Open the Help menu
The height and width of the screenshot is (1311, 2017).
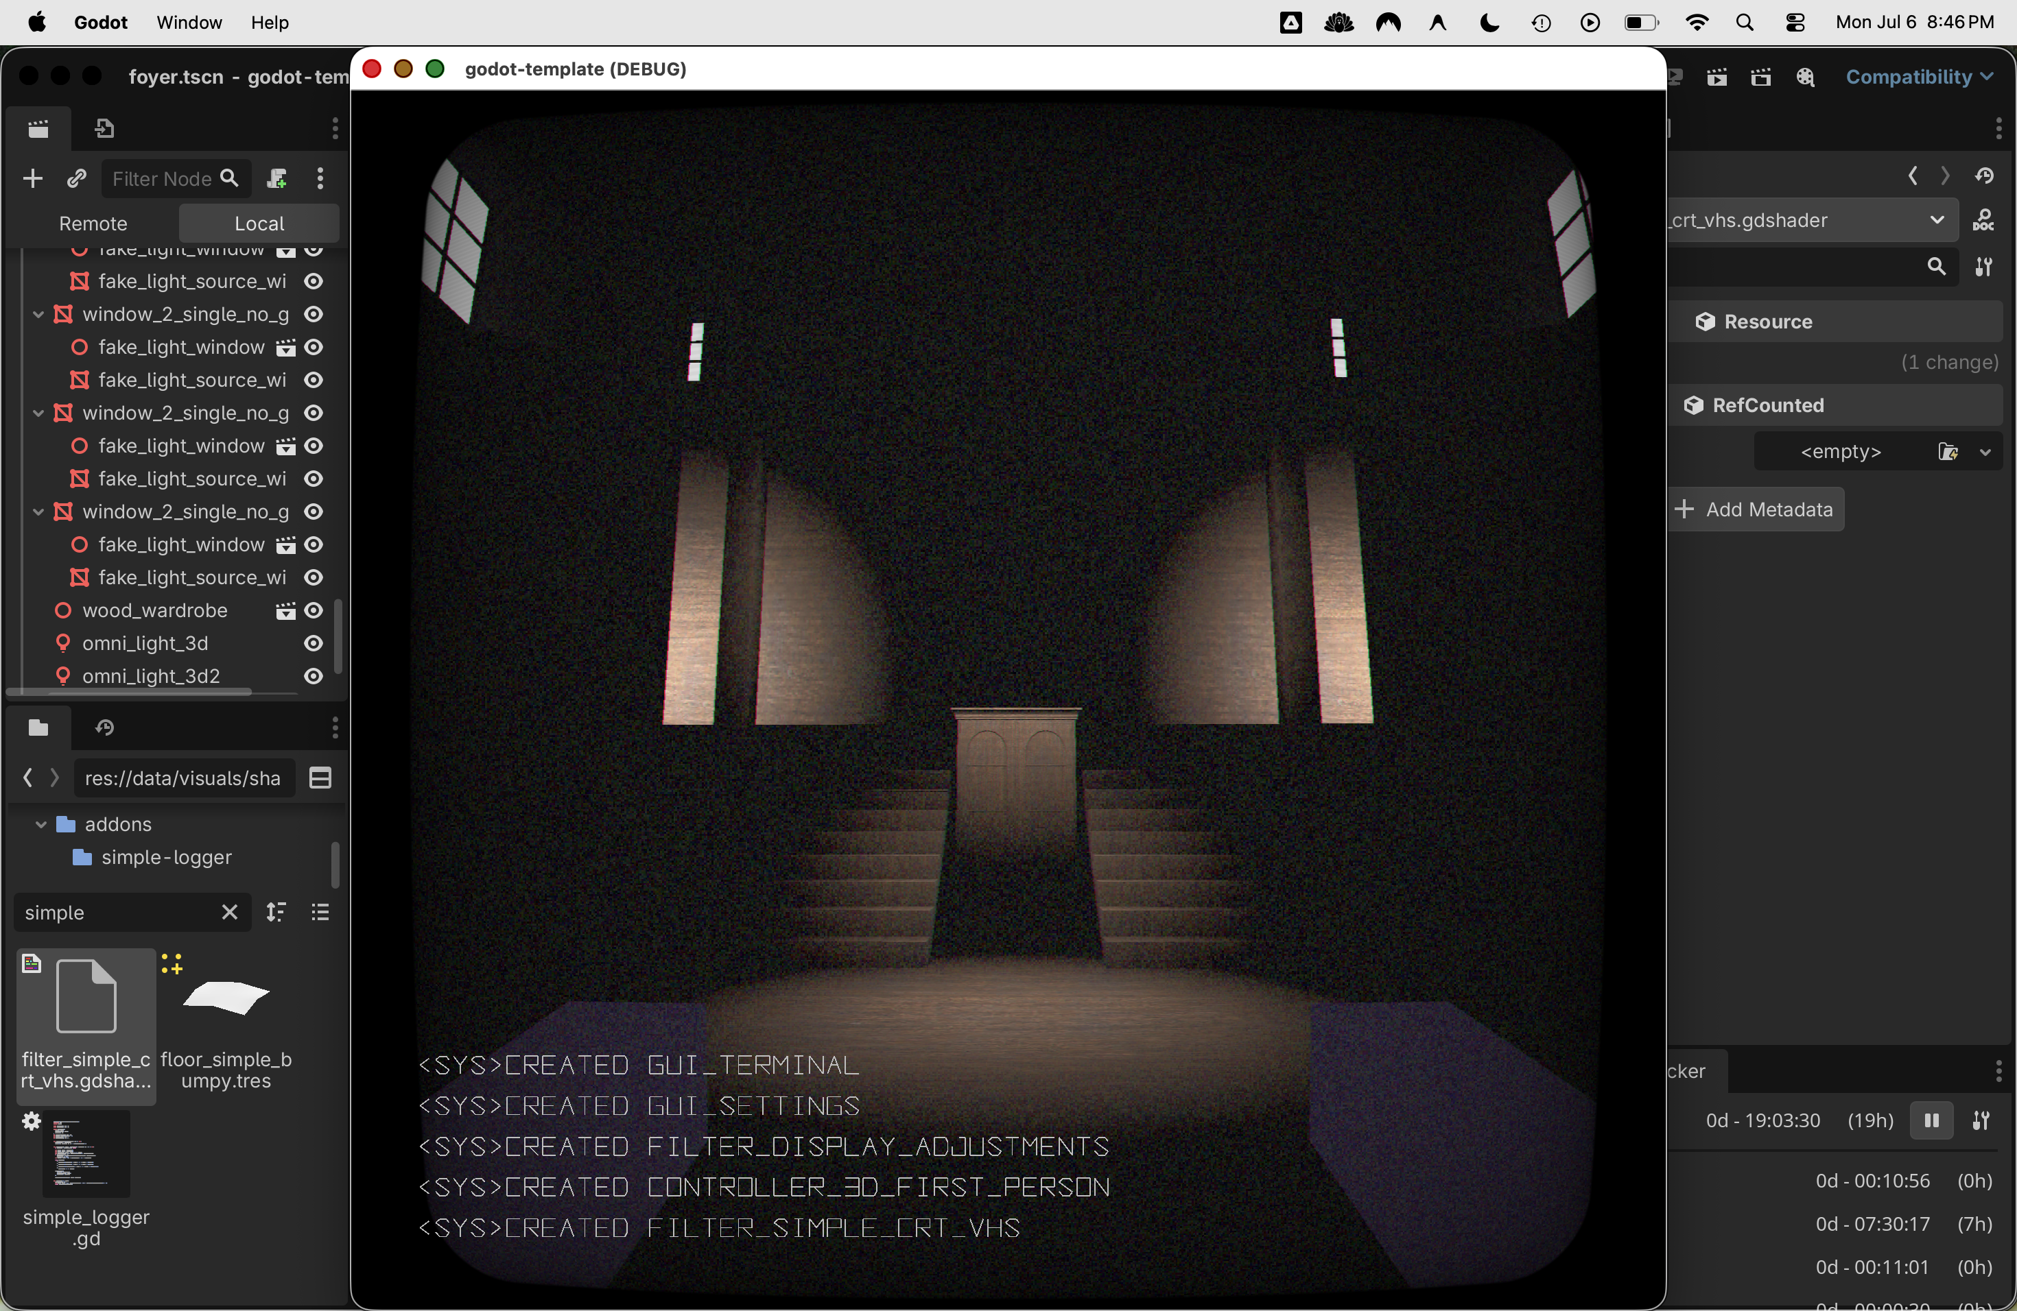click(270, 23)
